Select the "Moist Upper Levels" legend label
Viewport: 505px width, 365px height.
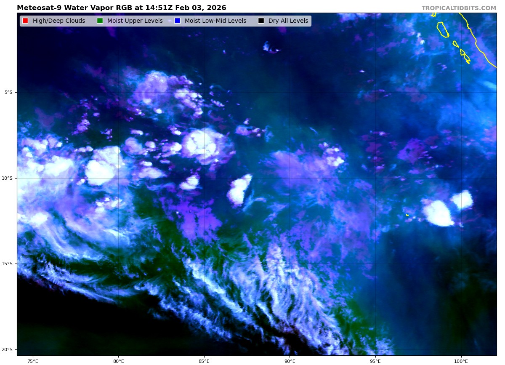coord(135,21)
